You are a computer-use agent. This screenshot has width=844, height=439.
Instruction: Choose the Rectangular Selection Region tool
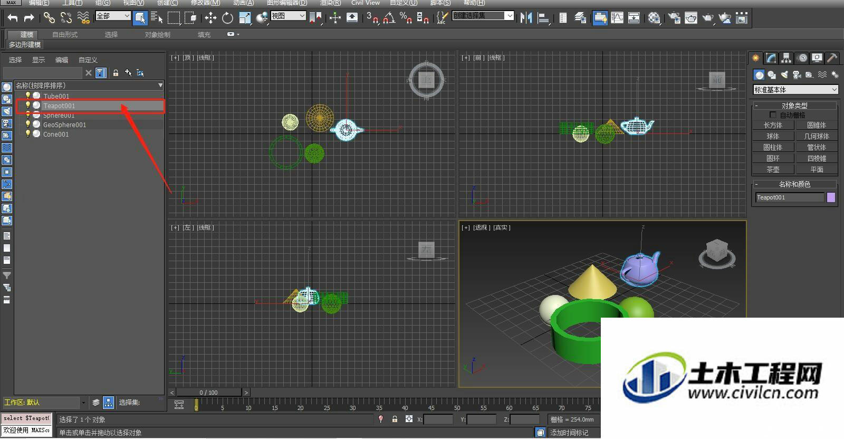pyautogui.click(x=174, y=18)
